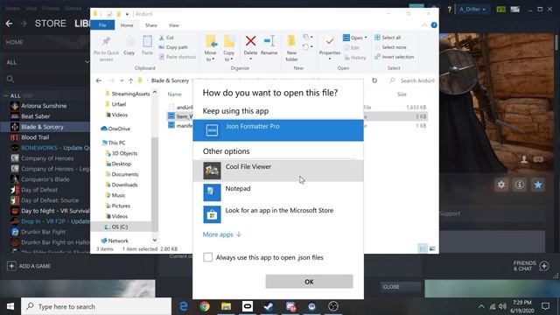Click the Copy ribbon icon
This screenshot has height=315, width=560.
click(x=129, y=45)
